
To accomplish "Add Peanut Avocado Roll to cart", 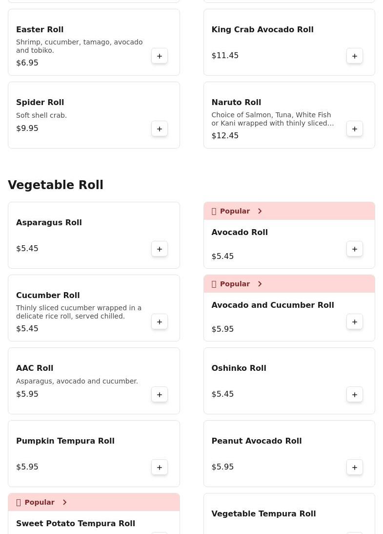I will [x=355, y=468].
